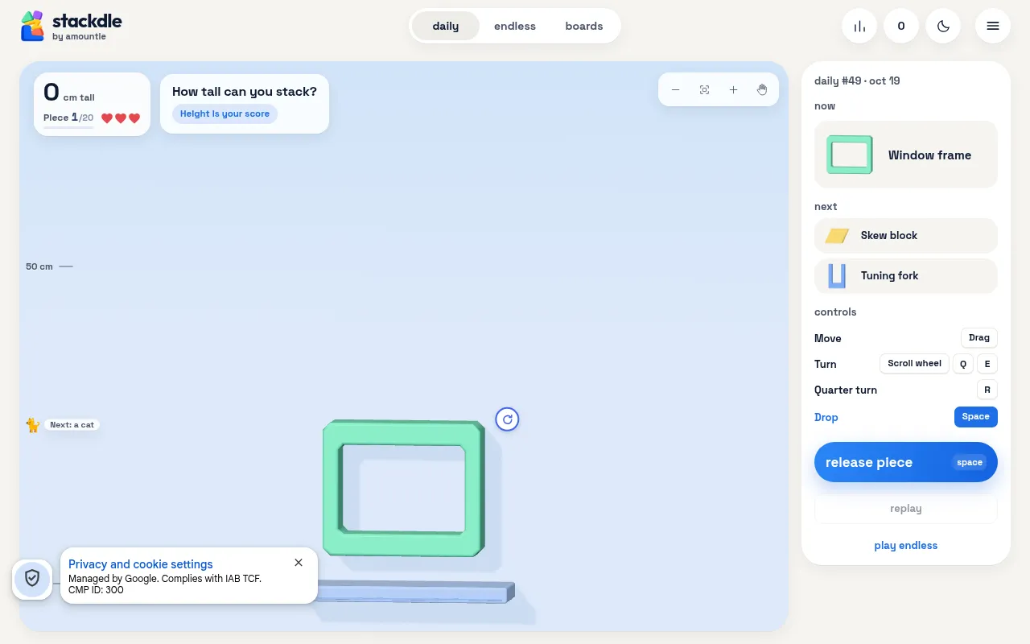This screenshot has height=644, width=1030.
Task: Click the rotate handle on the window frame
Action: [x=507, y=419]
